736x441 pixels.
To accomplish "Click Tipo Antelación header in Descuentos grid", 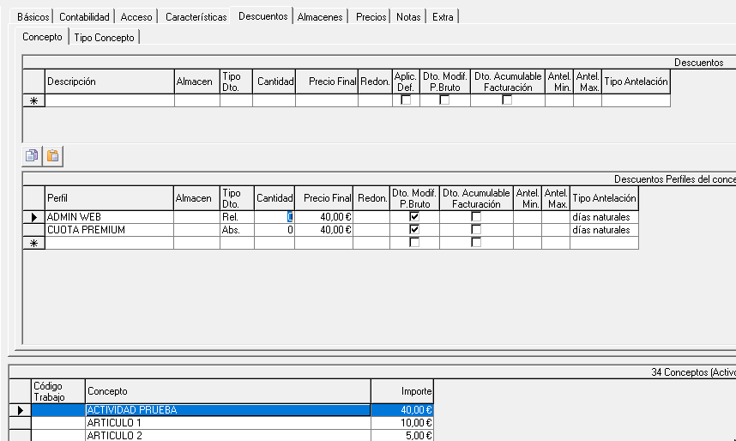I will click(x=636, y=82).
